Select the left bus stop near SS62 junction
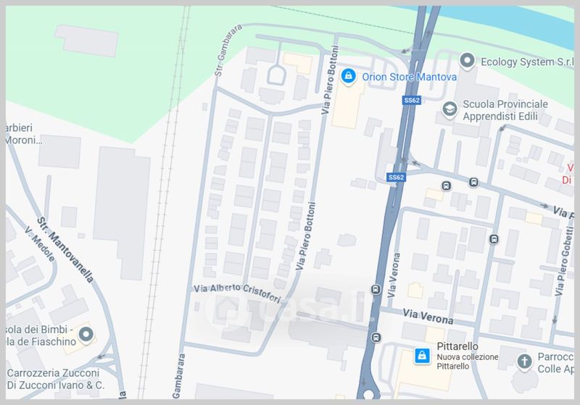Image resolution: width=580 pixels, height=405 pixels. pyautogui.click(x=446, y=185)
